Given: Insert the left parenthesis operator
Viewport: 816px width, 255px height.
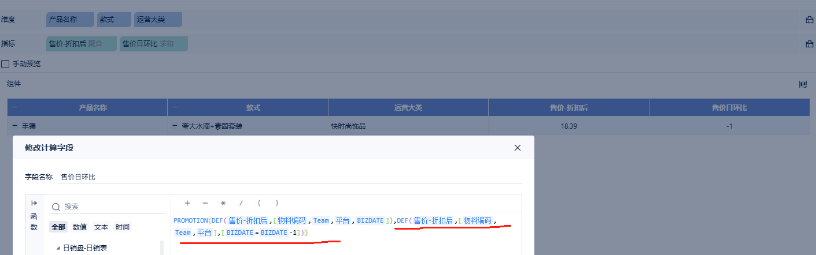Looking at the screenshot, I should [259, 203].
